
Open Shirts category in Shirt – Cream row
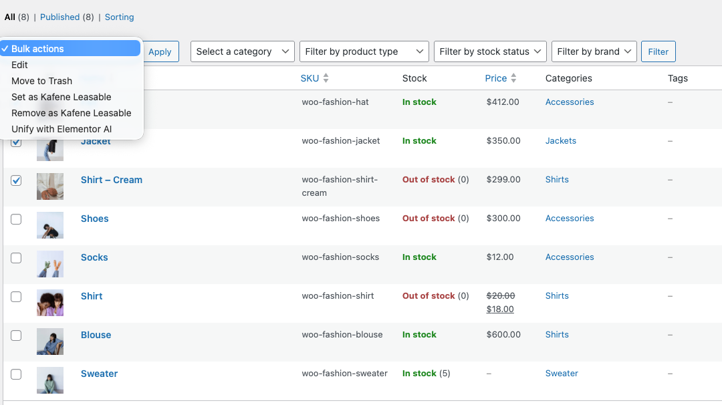557,180
